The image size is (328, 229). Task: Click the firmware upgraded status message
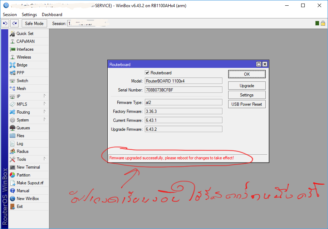(x=172, y=158)
